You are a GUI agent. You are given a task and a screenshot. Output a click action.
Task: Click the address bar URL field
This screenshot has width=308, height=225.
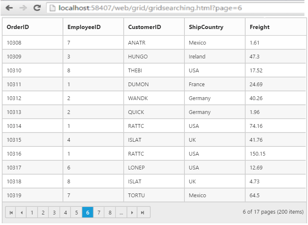(x=175, y=8)
